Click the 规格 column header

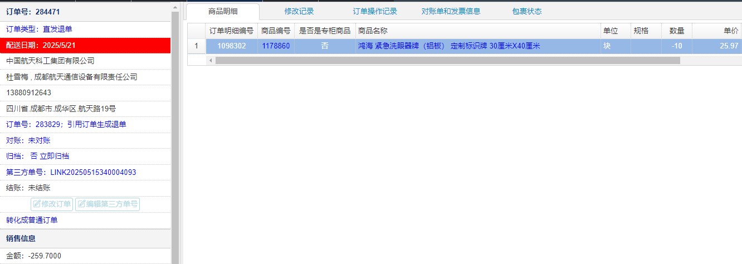point(646,31)
